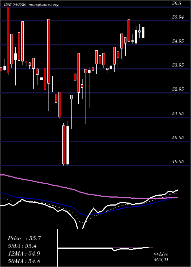191x267 pixels.
Task: Select the 12MA : 54.9 readout
Action: coord(24,253)
